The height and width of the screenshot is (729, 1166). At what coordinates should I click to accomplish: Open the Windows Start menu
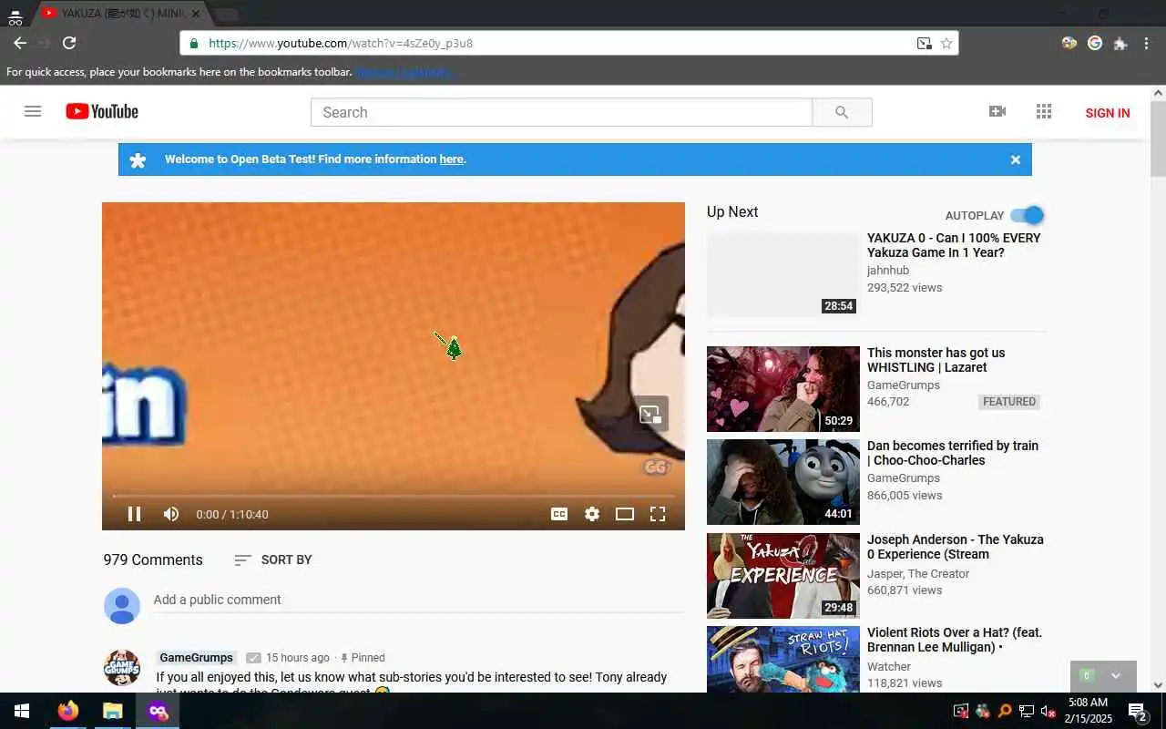pyautogui.click(x=22, y=711)
